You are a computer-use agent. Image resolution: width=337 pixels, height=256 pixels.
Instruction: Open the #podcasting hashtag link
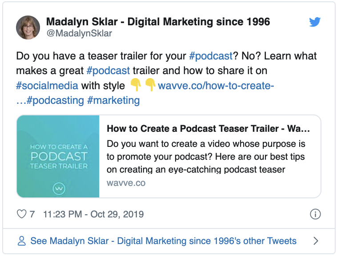pos(55,100)
